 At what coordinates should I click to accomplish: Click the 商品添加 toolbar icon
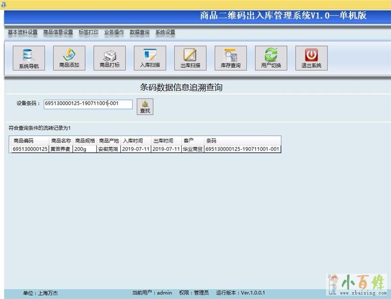[x=69, y=58]
